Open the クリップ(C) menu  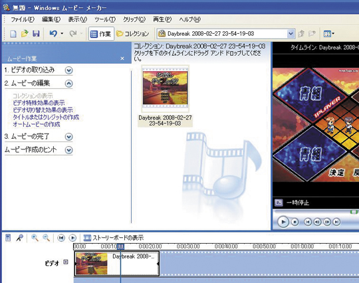point(134,19)
